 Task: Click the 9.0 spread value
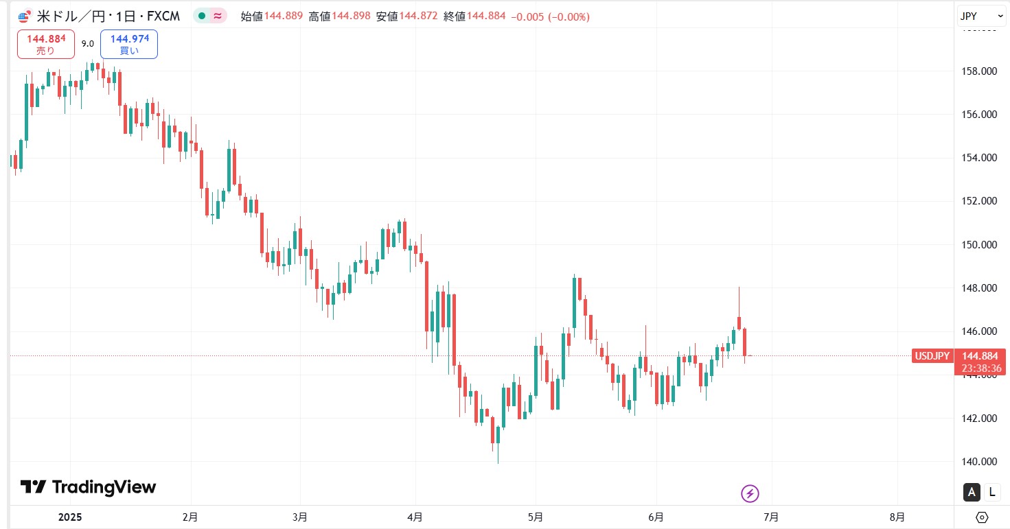(88, 44)
